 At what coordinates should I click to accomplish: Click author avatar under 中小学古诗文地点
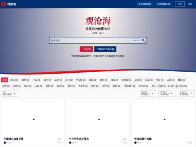pyautogui.click(x=70, y=142)
